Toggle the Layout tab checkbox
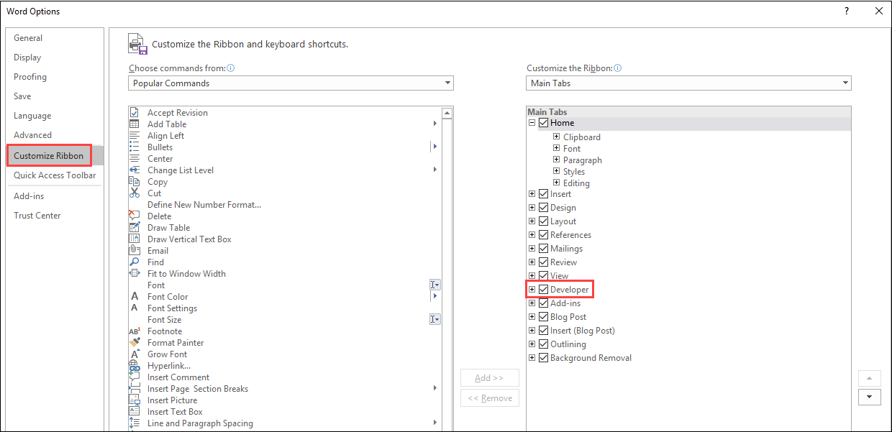The height and width of the screenshot is (432, 892). coord(543,221)
